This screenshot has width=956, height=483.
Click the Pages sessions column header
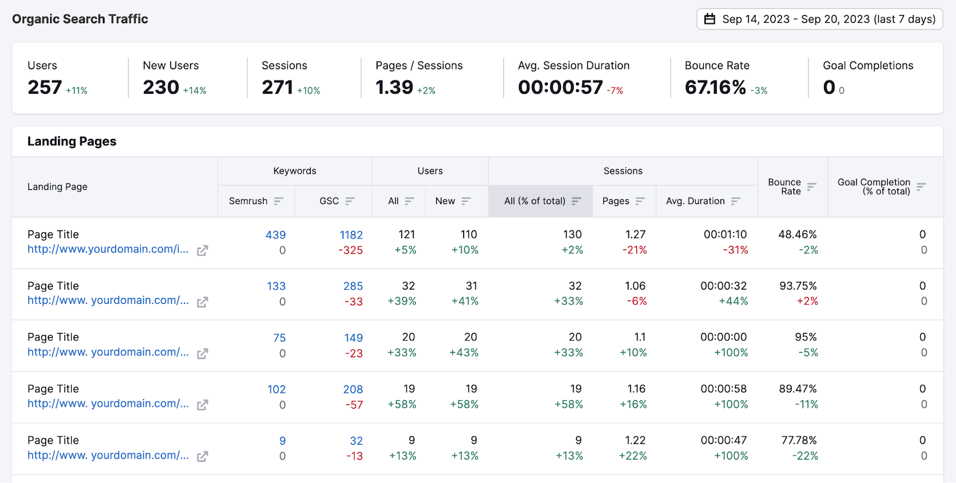pyautogui.click(x=615, y=201)
